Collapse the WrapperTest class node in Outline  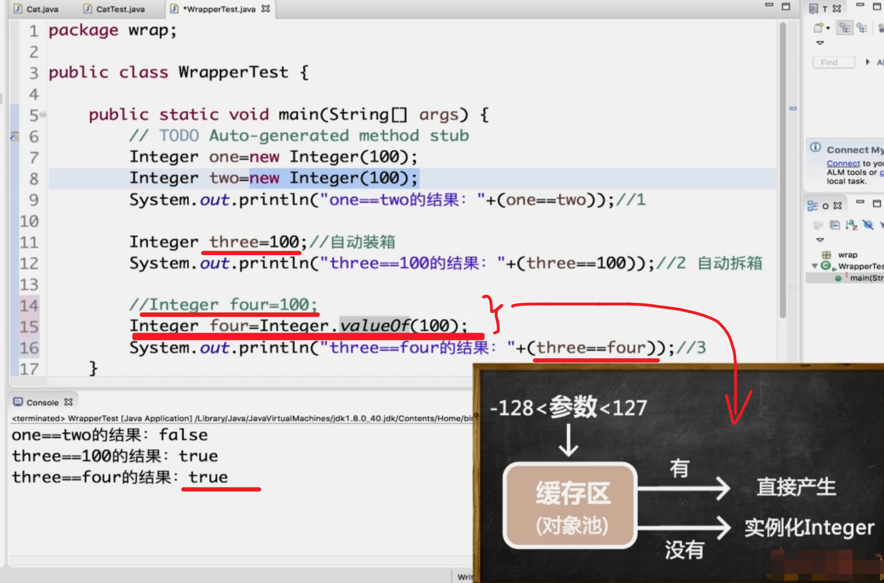click(815, 266)
